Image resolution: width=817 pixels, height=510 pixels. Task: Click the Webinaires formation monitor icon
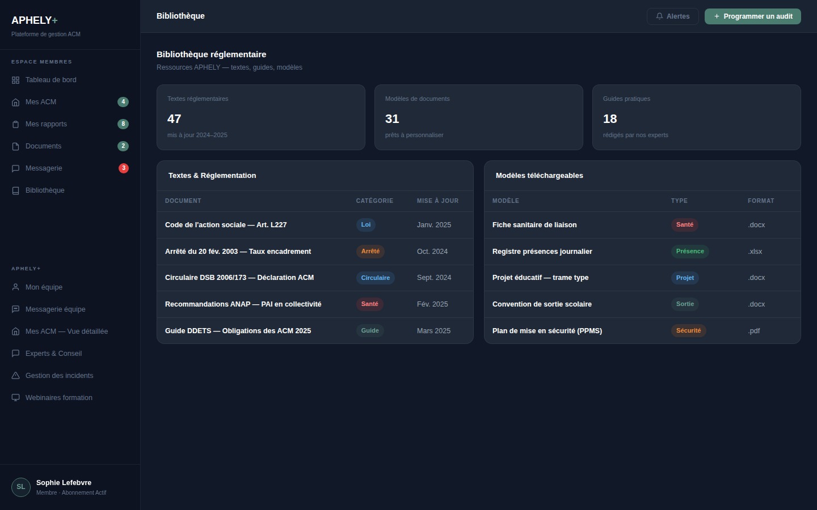point(15,398)
